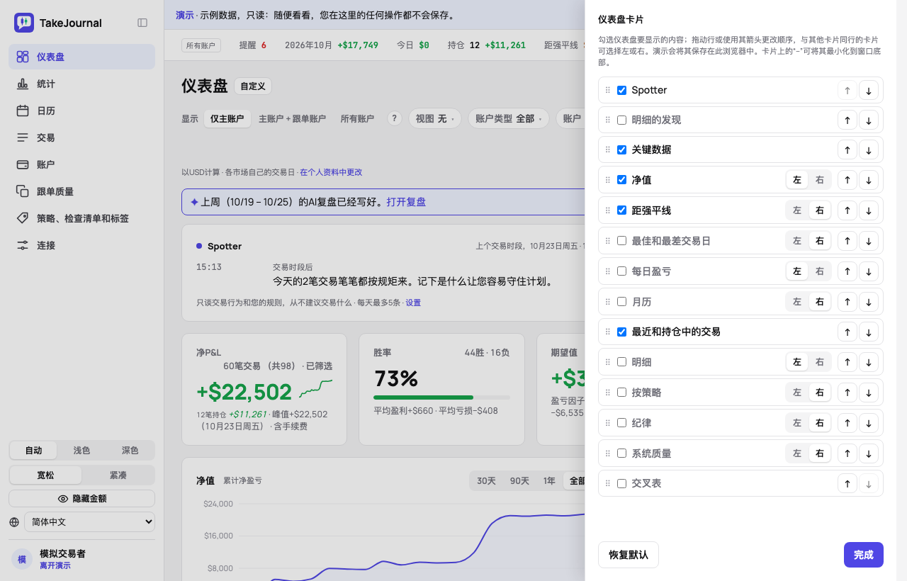Move 关键数据 card down with arrow
Screen dimensions: 907x581
point(869,150)
